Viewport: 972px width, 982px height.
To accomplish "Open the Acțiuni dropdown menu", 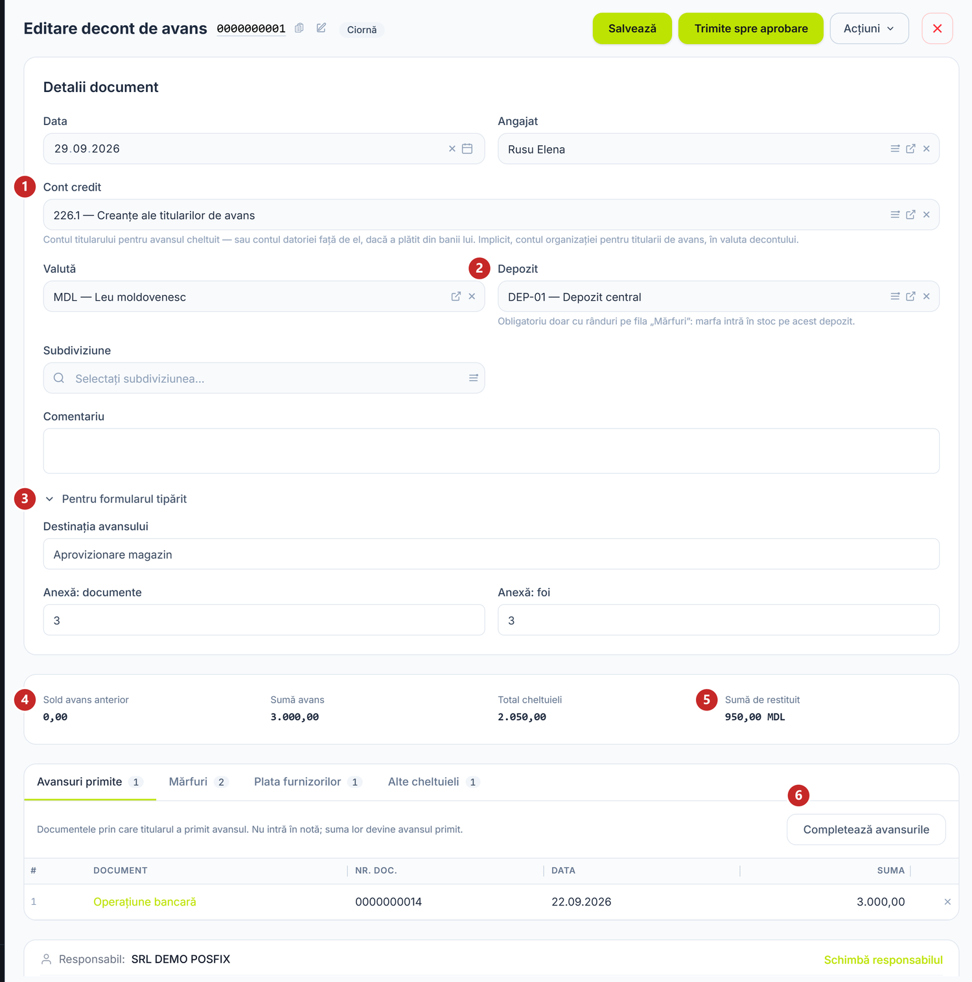I will tap(869, 29).
